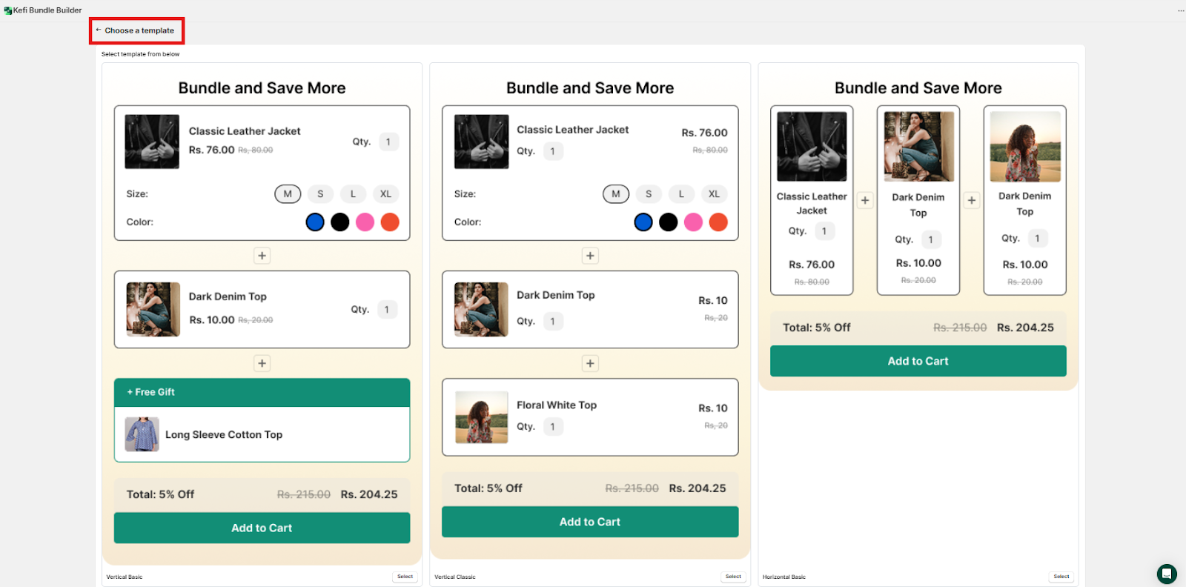Image resolution: width=1186 pixels, height=587 pixels.
Task: Open the chat support widget icon
Action: click(x=1166, y=574)
